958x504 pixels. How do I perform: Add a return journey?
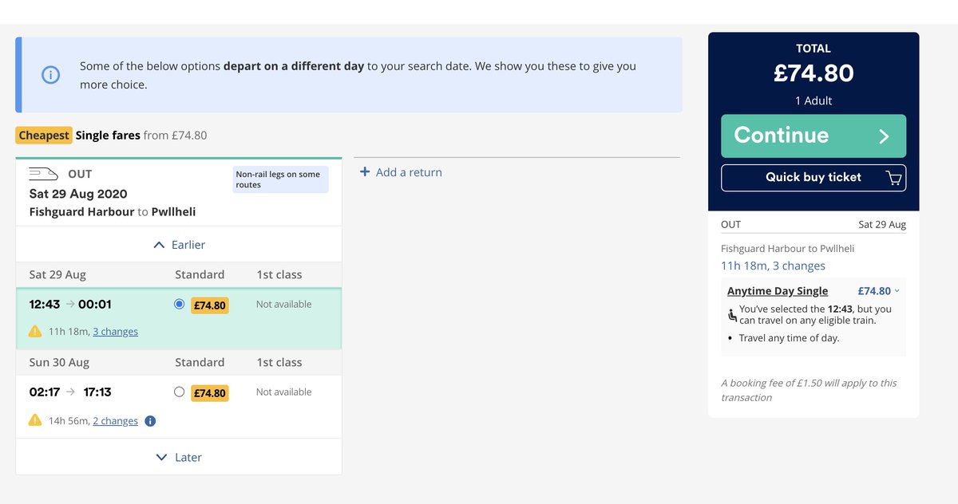401,172
